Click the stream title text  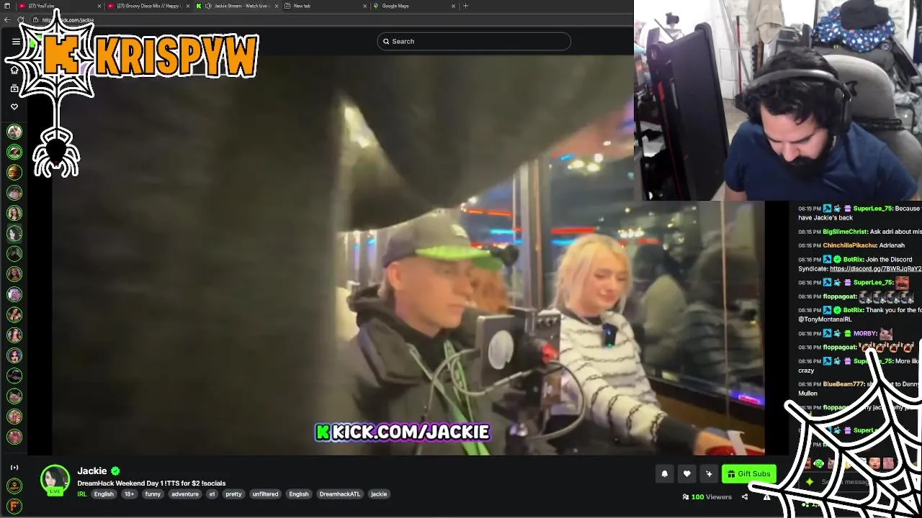pos(151,483)
